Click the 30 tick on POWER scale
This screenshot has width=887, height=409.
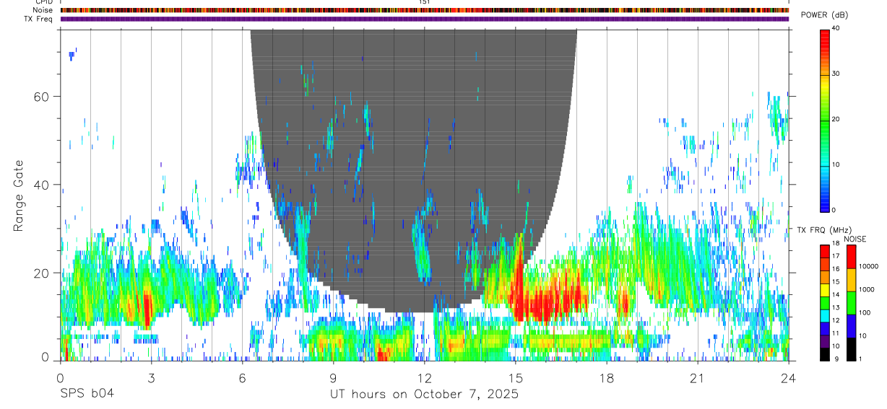836,74
